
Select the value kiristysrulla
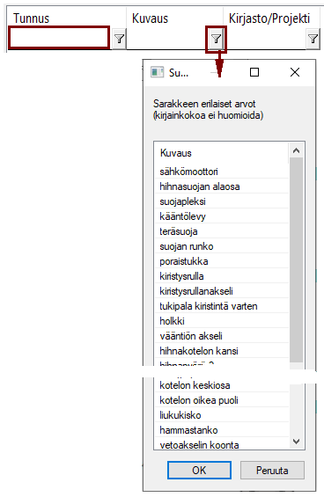[222, 276]
